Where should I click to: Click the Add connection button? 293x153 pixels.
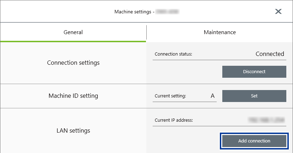tap(254, 141)
